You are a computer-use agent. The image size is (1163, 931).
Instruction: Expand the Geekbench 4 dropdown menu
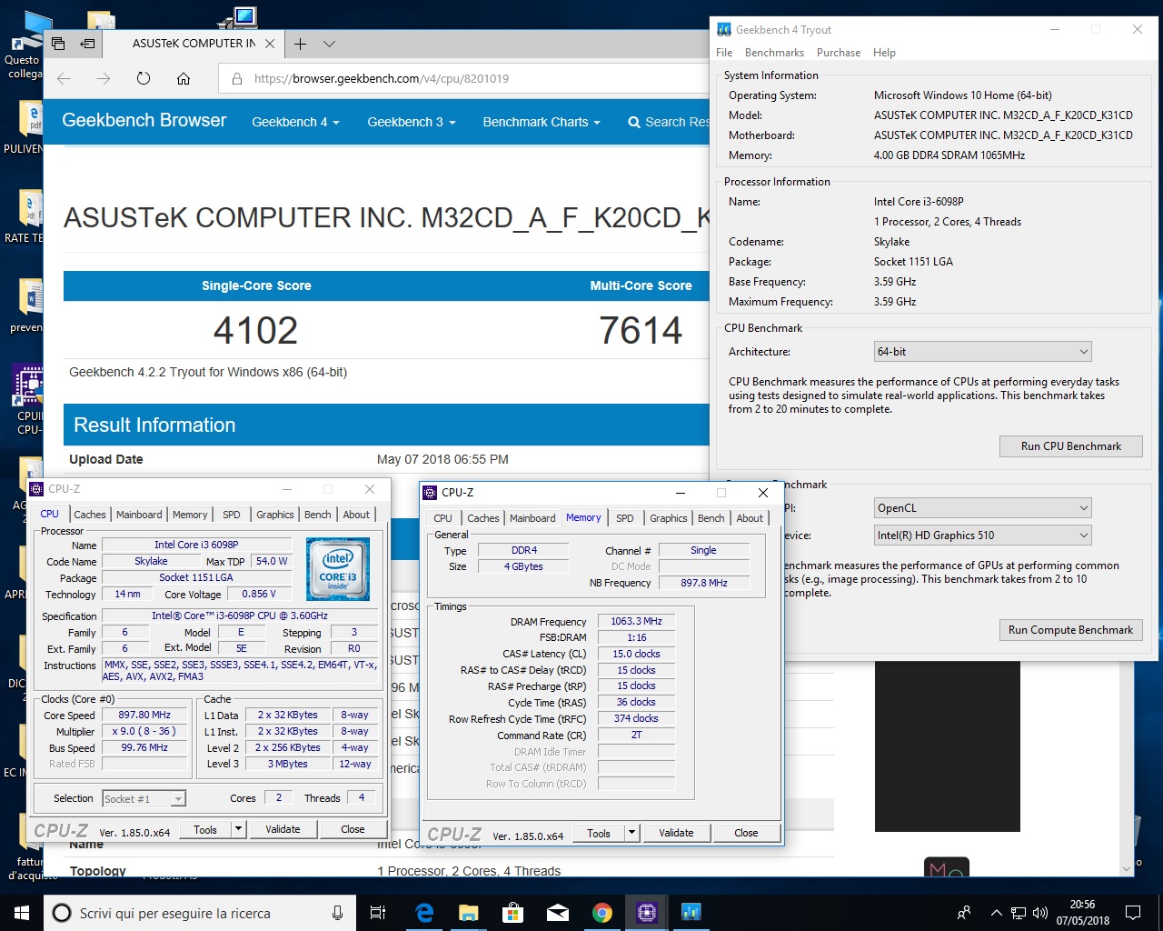tap(295, 122)
